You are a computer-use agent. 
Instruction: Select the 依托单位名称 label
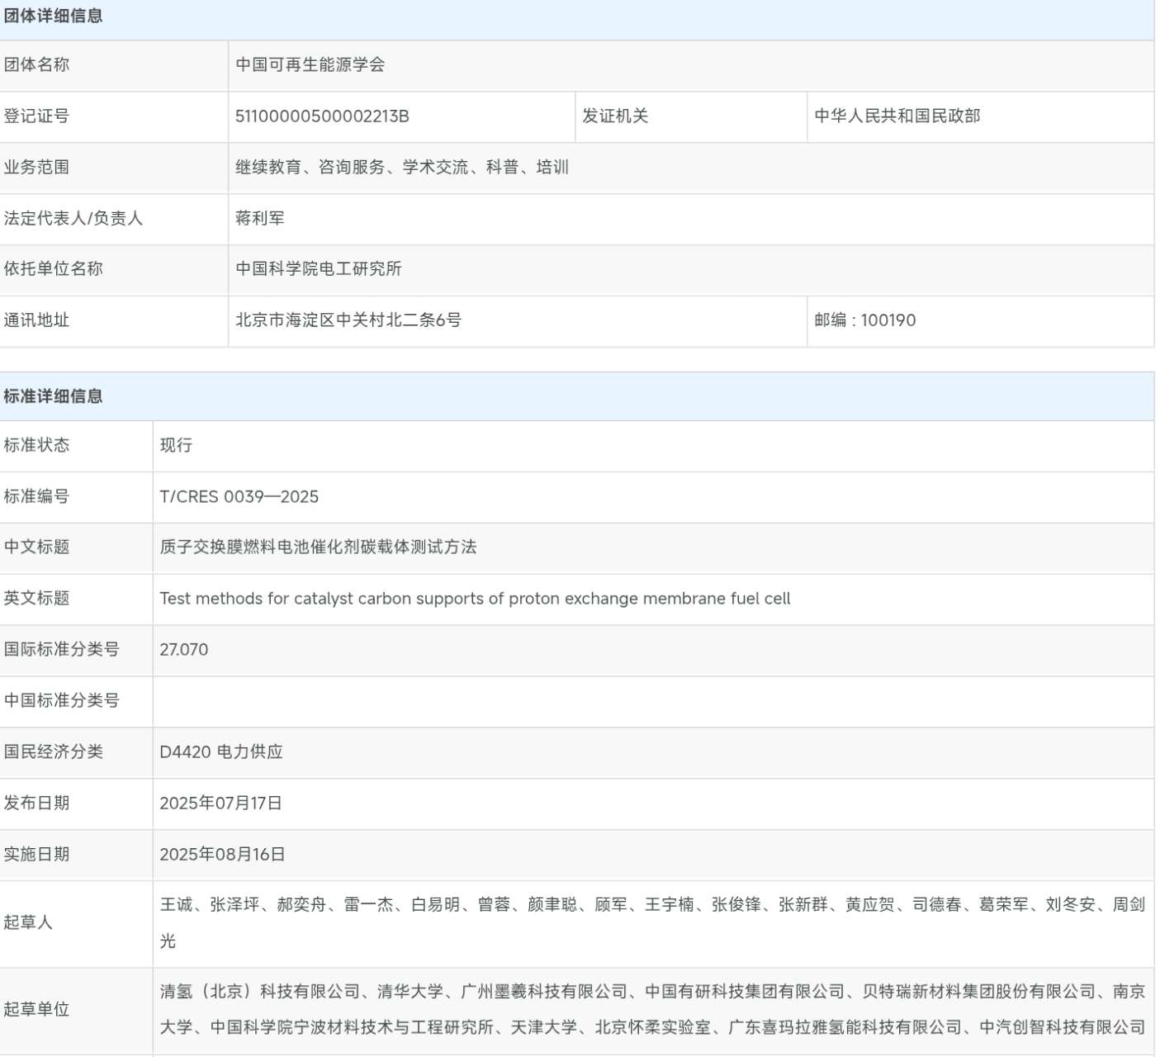click(x=54, y=268)
